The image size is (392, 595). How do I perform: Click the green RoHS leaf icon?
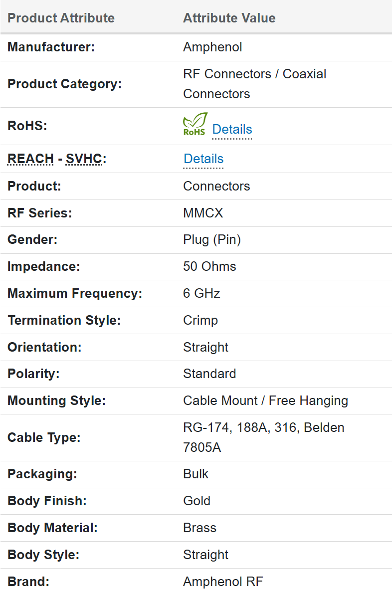[195, 125]
